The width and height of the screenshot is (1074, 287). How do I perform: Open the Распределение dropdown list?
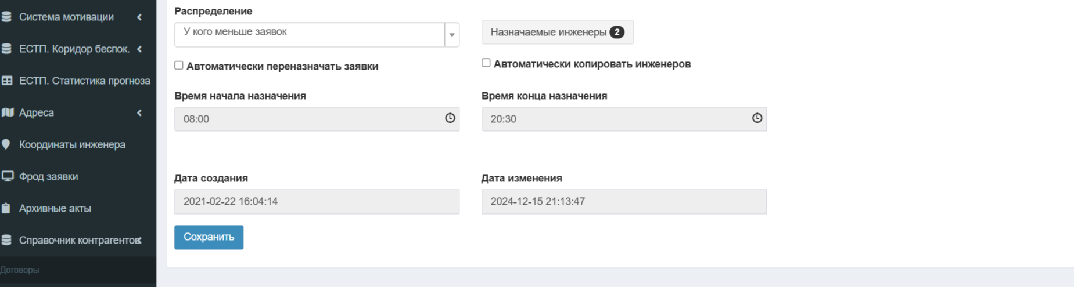coord(452,35)
